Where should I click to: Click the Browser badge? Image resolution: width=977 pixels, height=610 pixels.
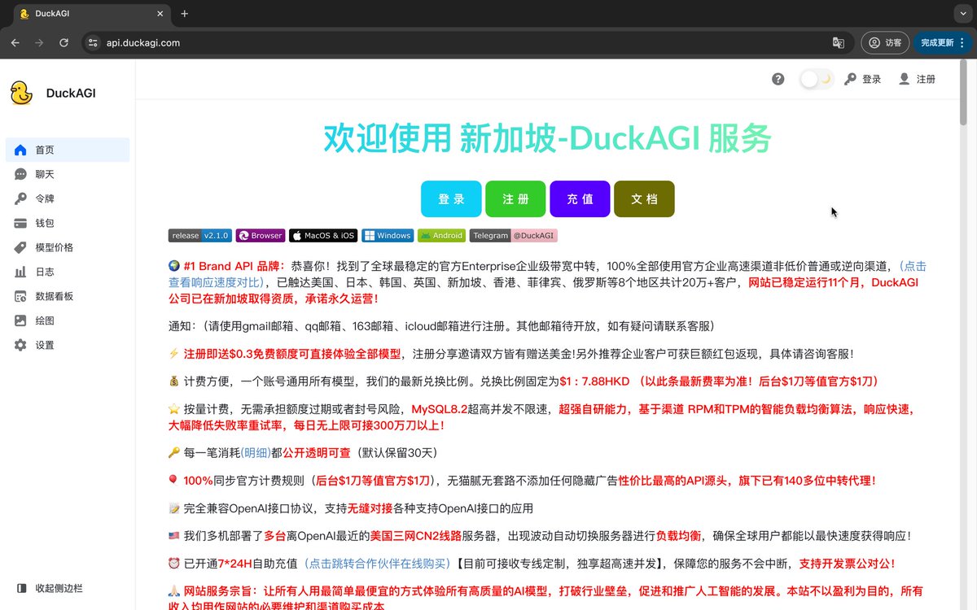coord(261,236)
